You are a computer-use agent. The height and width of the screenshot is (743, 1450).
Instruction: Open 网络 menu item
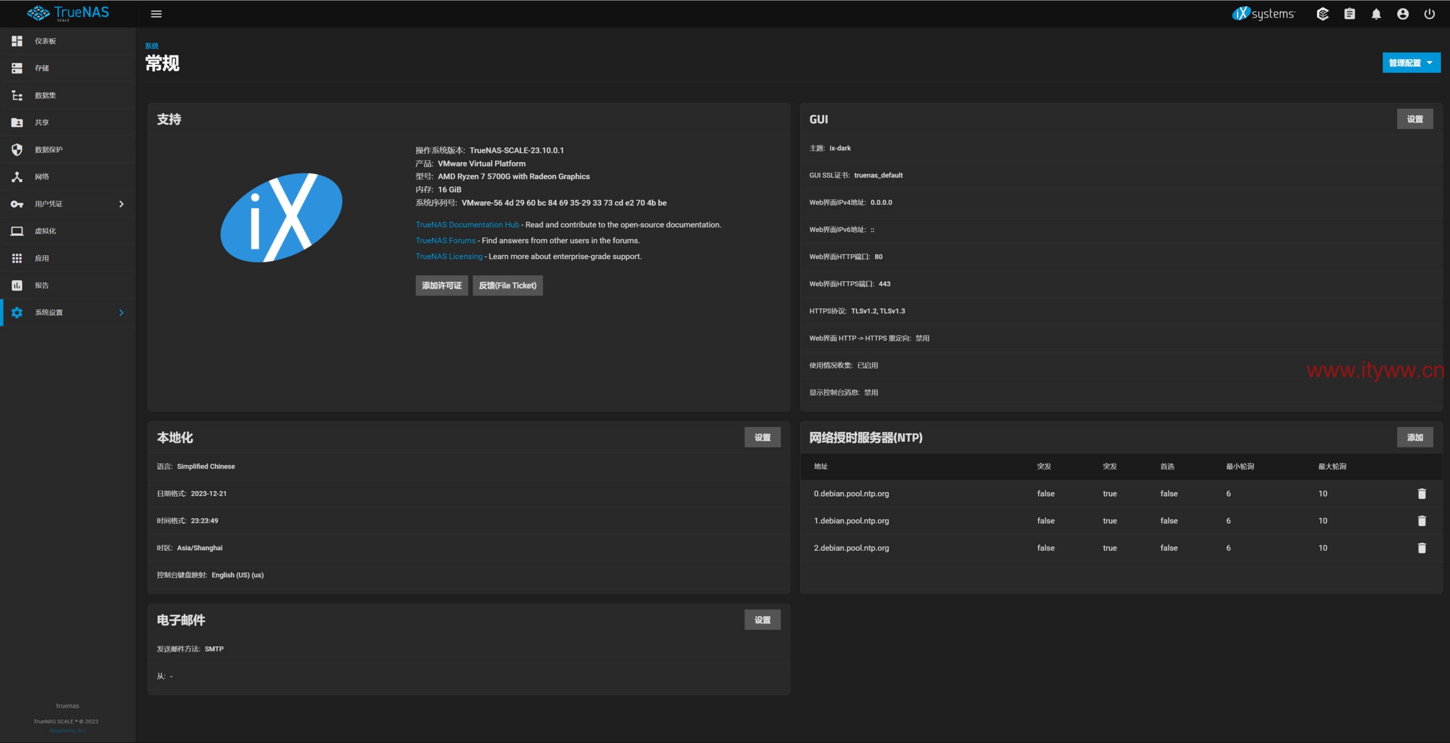68,177
